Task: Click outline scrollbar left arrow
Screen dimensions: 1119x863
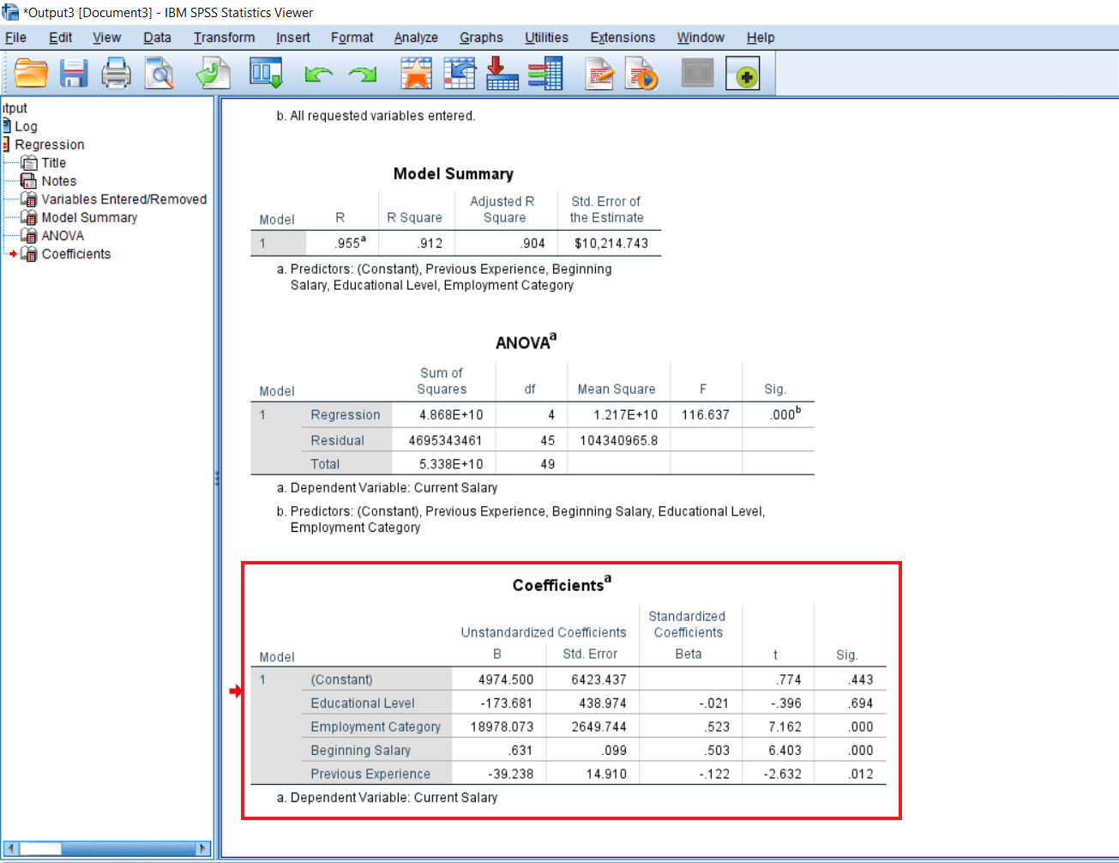Action: coord(10,848)
